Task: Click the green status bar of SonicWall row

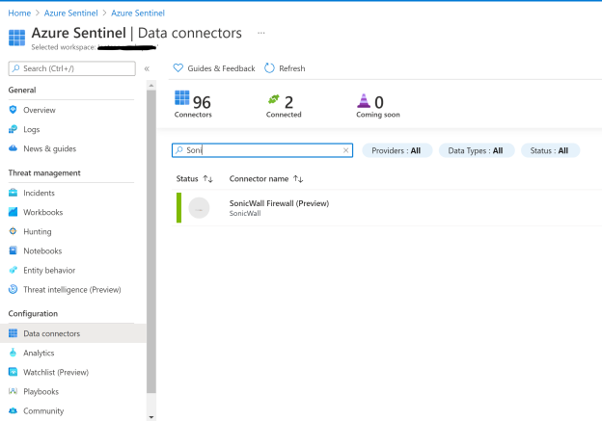Action: pyautogui.click(x=178, y=208)
